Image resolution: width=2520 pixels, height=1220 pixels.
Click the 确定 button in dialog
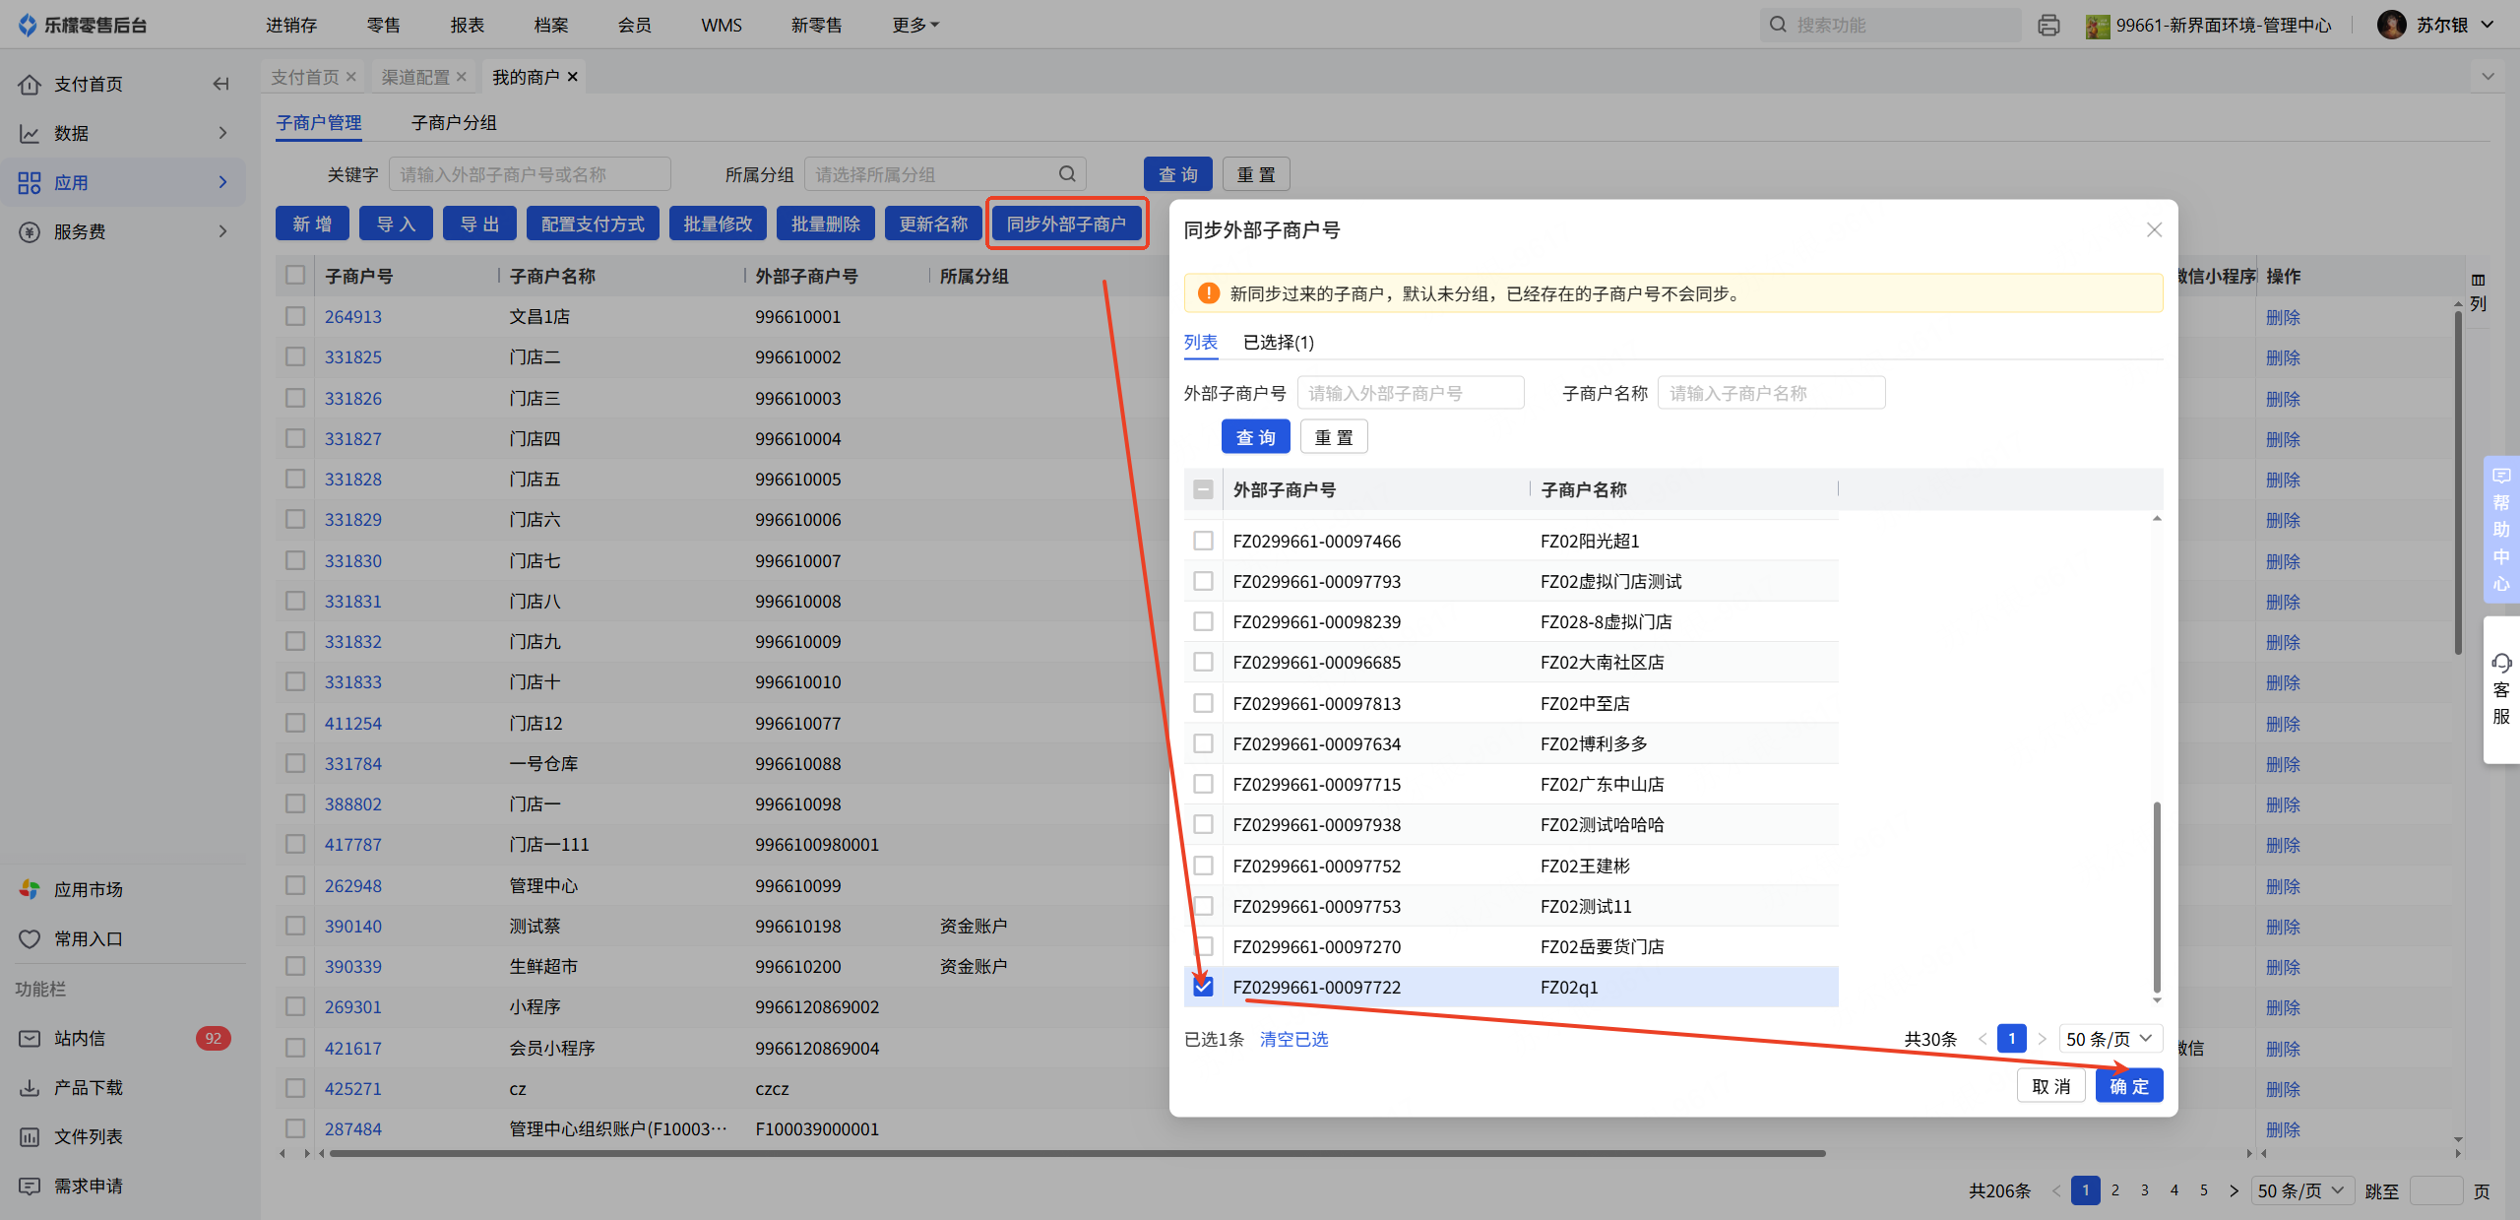[x=2128, y=1086]
